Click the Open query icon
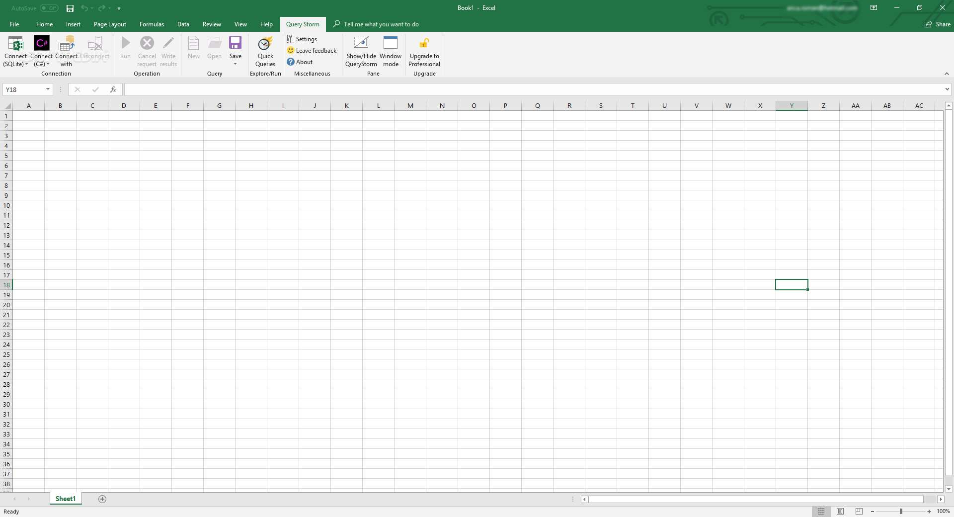 [215, 43]
